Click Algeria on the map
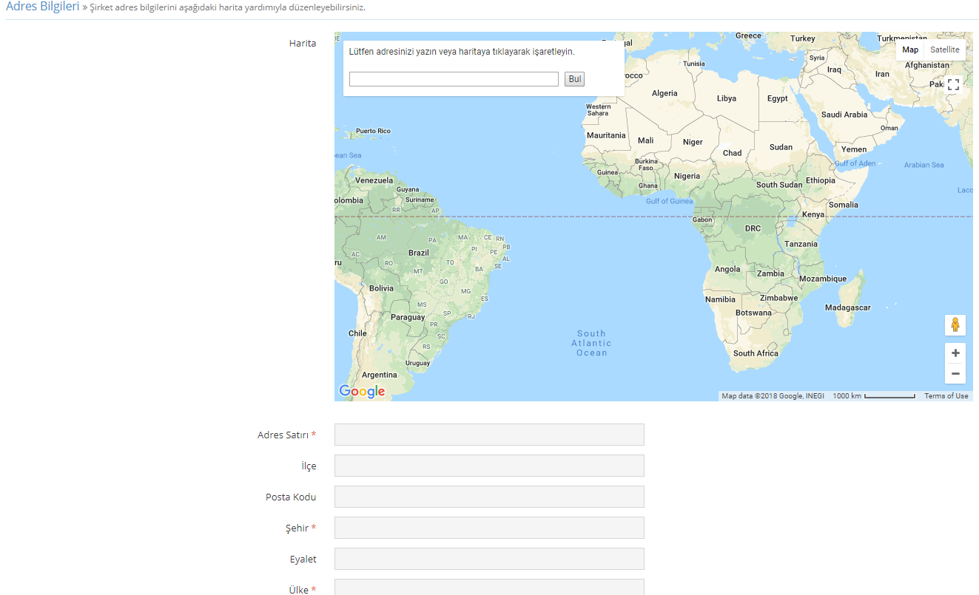Image resolution: width=979 pixels, height=595 pixels. pos(665,93)
